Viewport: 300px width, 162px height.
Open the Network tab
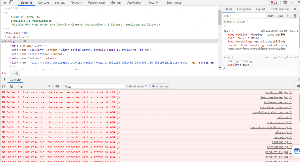tap(76, 2)
